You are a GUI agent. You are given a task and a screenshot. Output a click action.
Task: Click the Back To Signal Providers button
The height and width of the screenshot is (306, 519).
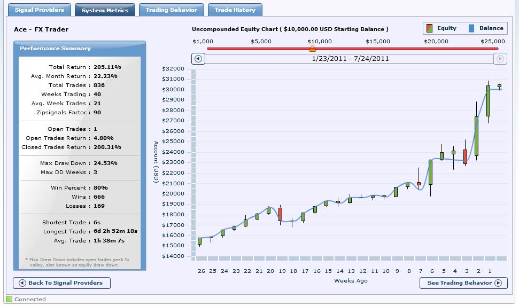point(61,283)
